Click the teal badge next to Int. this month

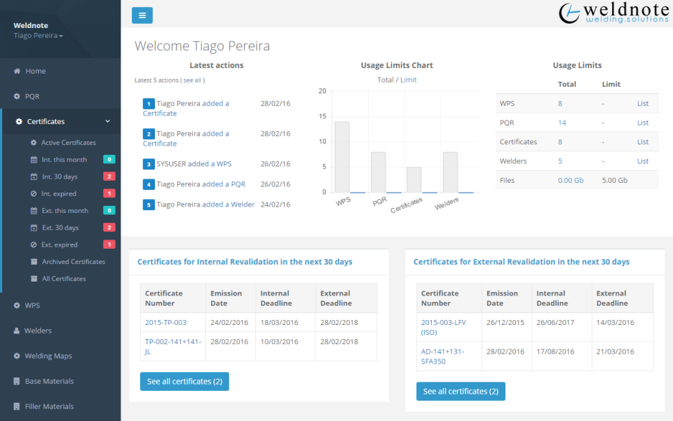point(109,160)
